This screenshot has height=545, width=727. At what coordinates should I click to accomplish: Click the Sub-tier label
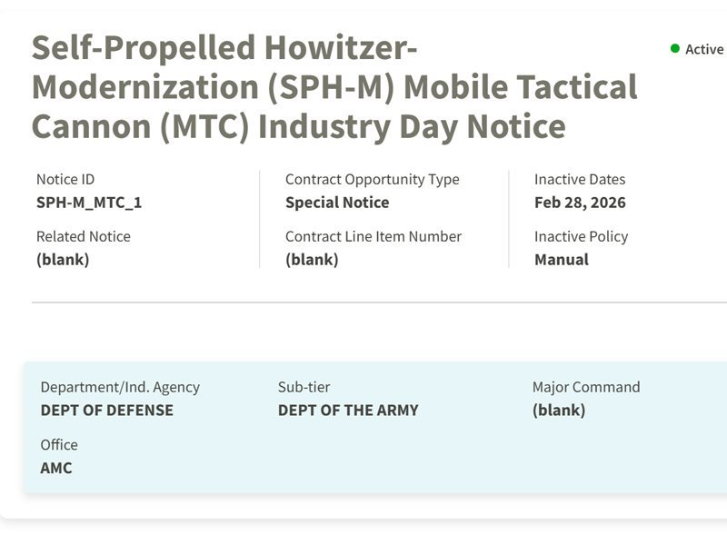tap(304, 387)
